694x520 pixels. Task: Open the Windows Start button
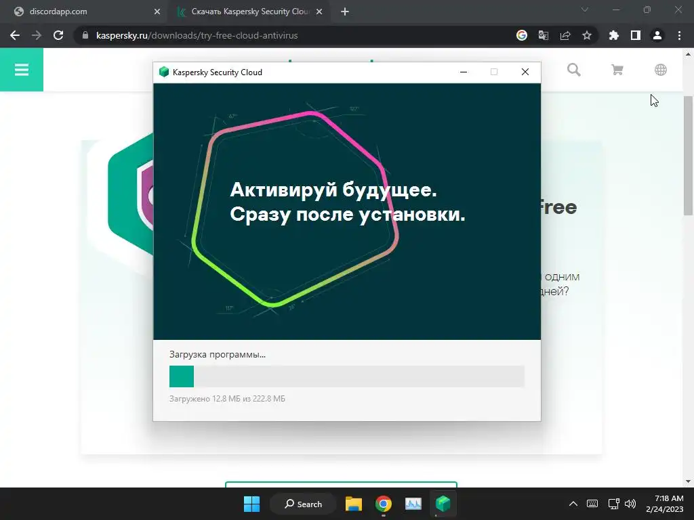click(252, 504)
